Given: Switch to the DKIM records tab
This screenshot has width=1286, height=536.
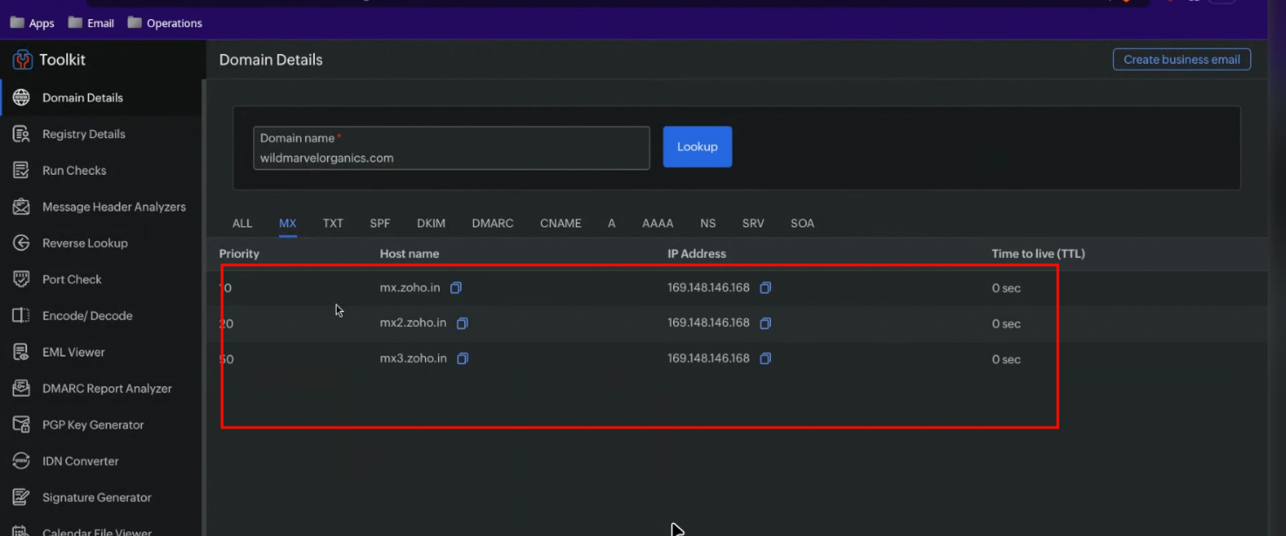Looking at the screenshot, I should click(431, 224).
